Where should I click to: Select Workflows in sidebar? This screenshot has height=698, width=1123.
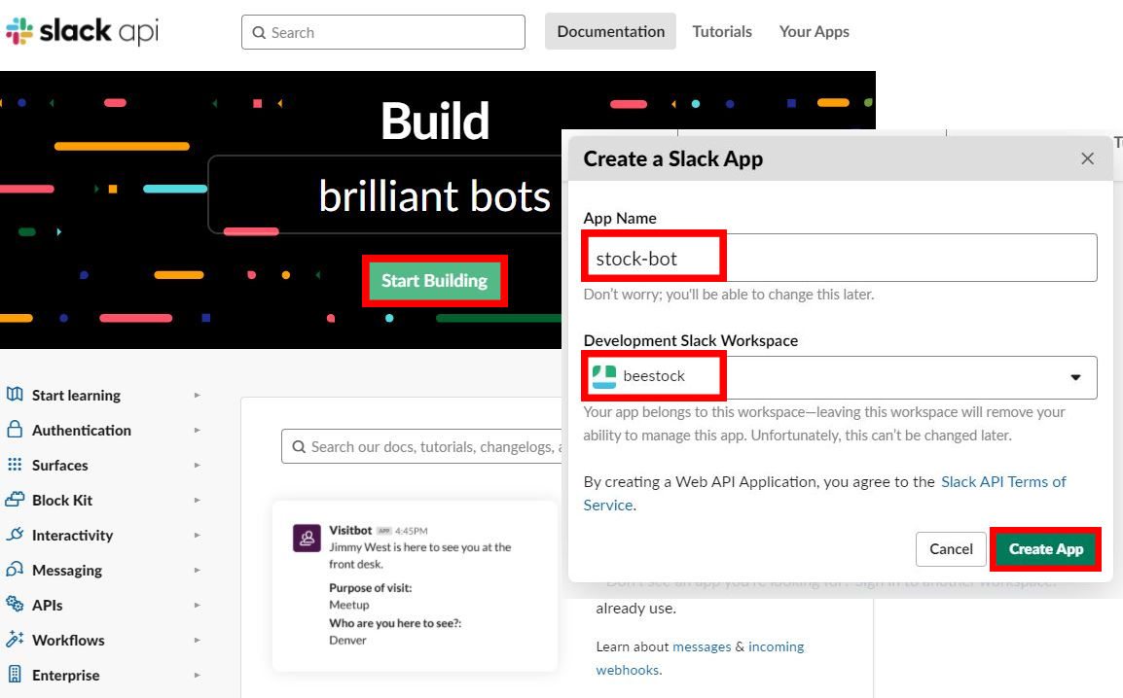68,640
